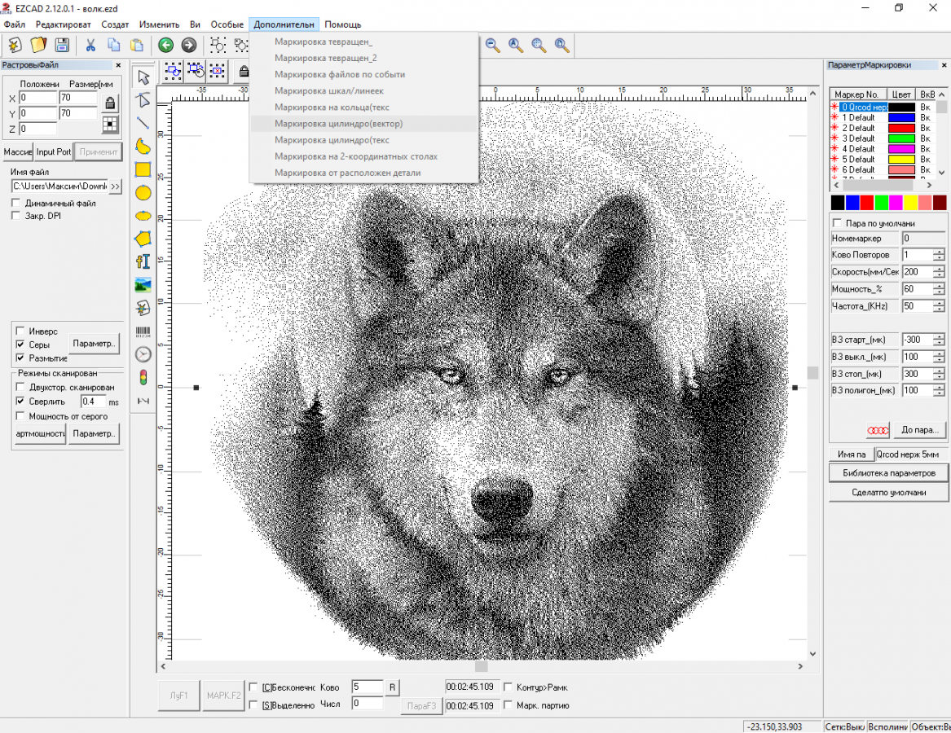Increase the Скорость(мм/Сек) spinner value

(939, 268)
